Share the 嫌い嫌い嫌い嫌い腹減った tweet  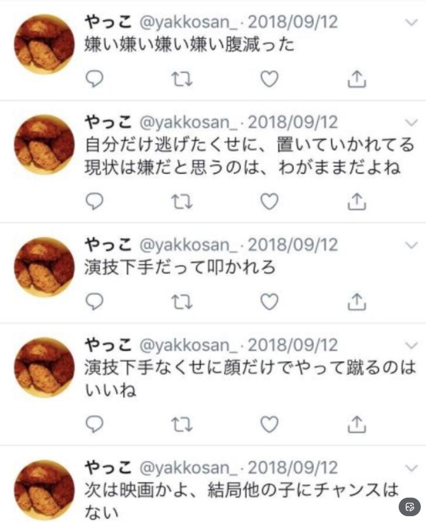(x=357, y=79)
